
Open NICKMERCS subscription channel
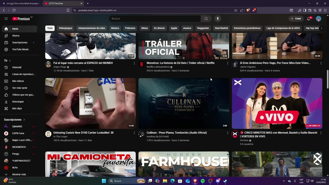(20, 147)
